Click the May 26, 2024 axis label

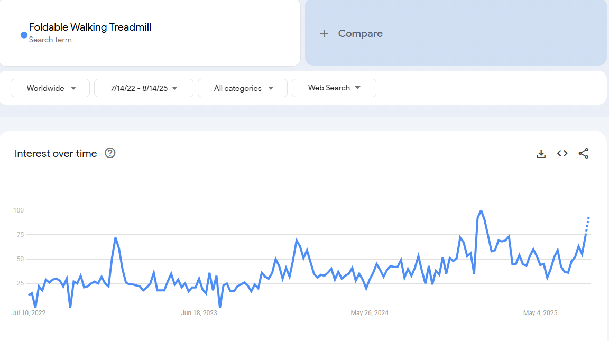coord(370,313)
